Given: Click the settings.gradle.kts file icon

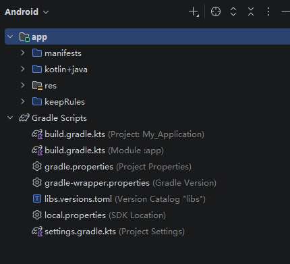Looking at the screenshot, I should pyautogui.click(x=37, y=232).
